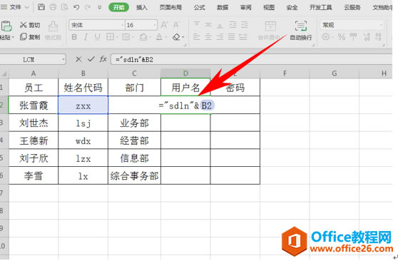The width and height of the screenshot is (398, 261).
Task: Redo the last undone action
Action: pos(88,7)
